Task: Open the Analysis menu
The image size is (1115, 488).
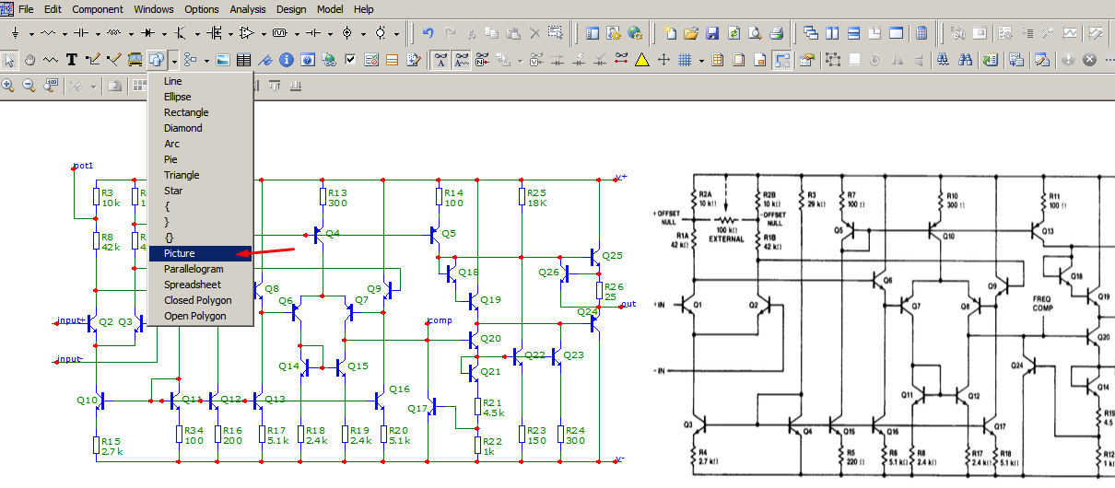Action: [x=248, y=9]
